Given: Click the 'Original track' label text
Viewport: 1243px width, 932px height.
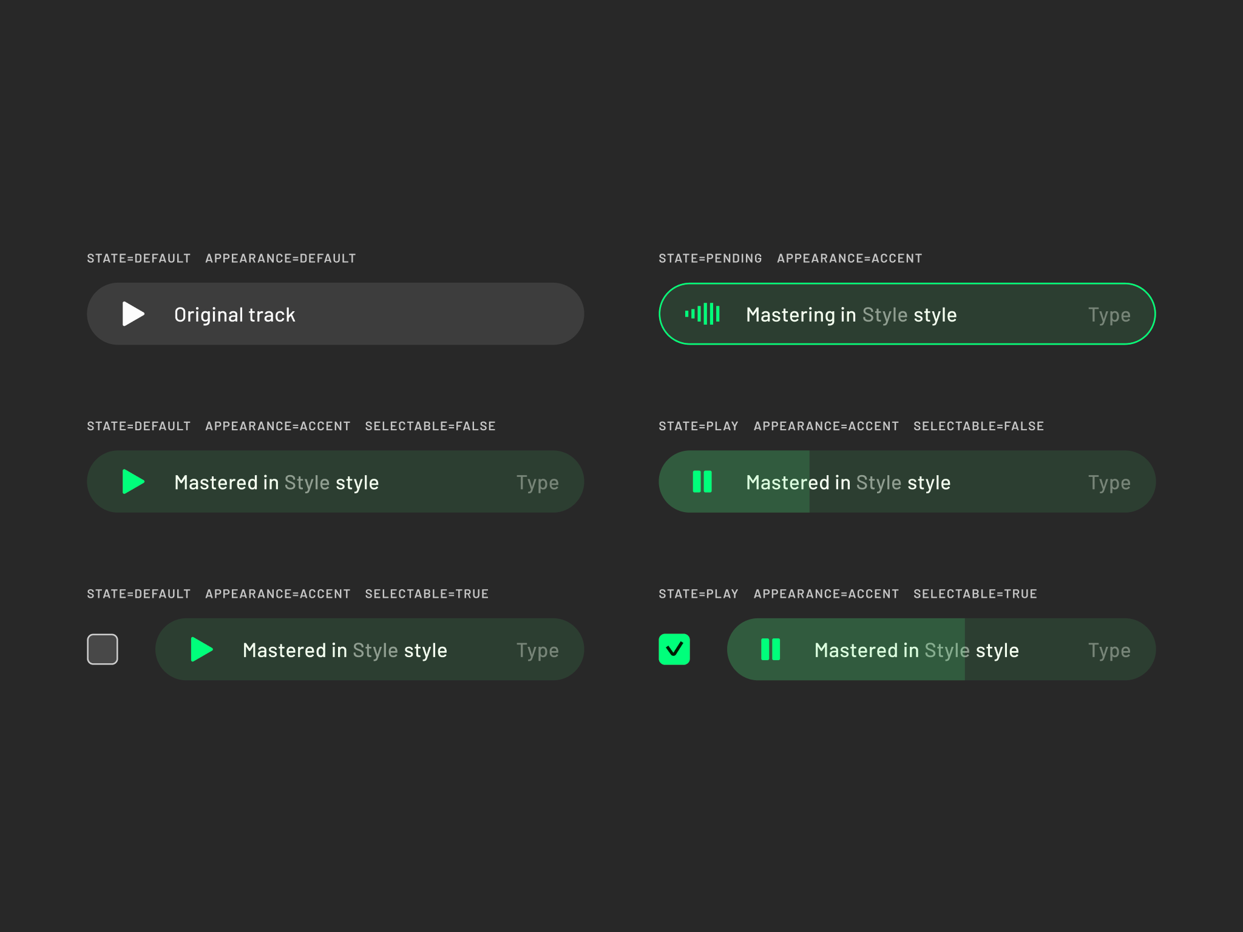Looking at the screenshot, I should [x=234, y=315].
